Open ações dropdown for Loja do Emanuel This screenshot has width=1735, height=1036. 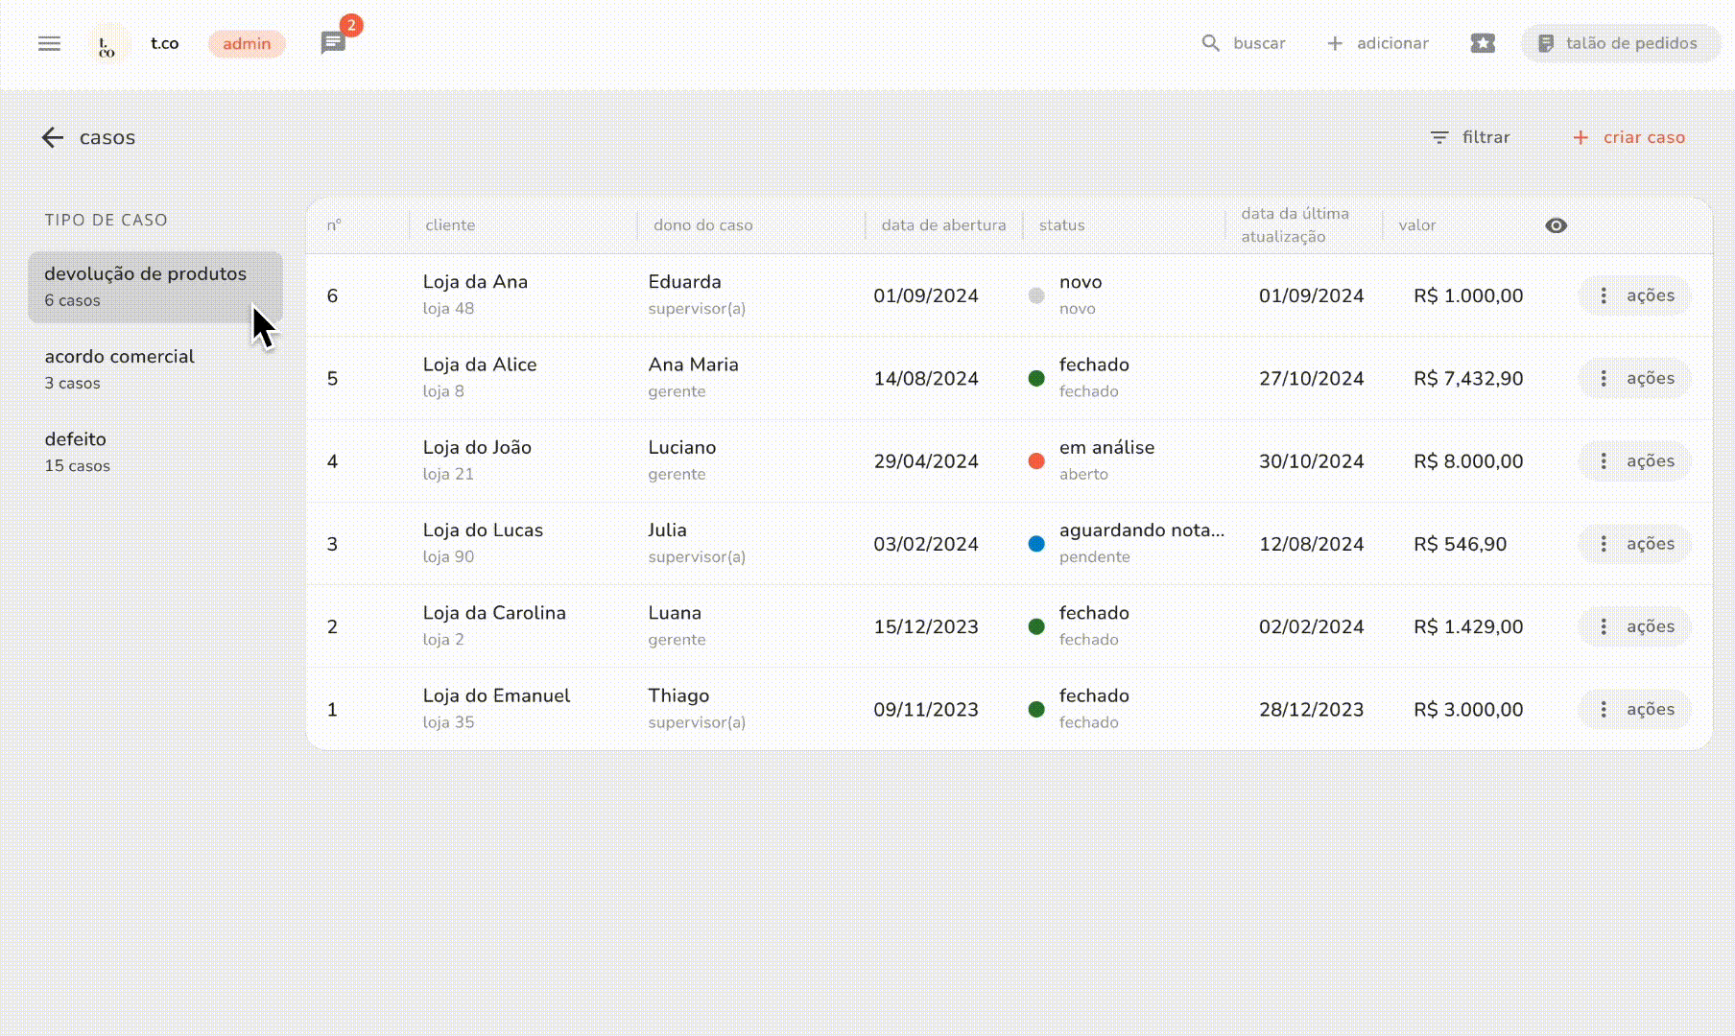tap(1634, 710)
